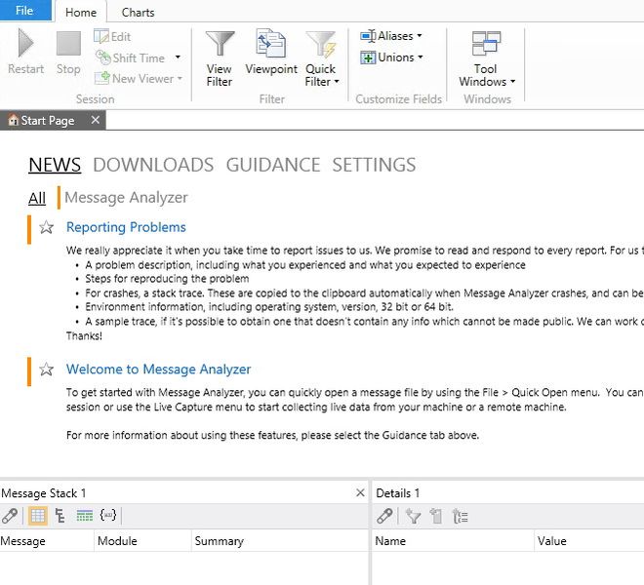Sort by Name column in Details
The width and height of the screenshot is (644, 585).
click(453, 541)
